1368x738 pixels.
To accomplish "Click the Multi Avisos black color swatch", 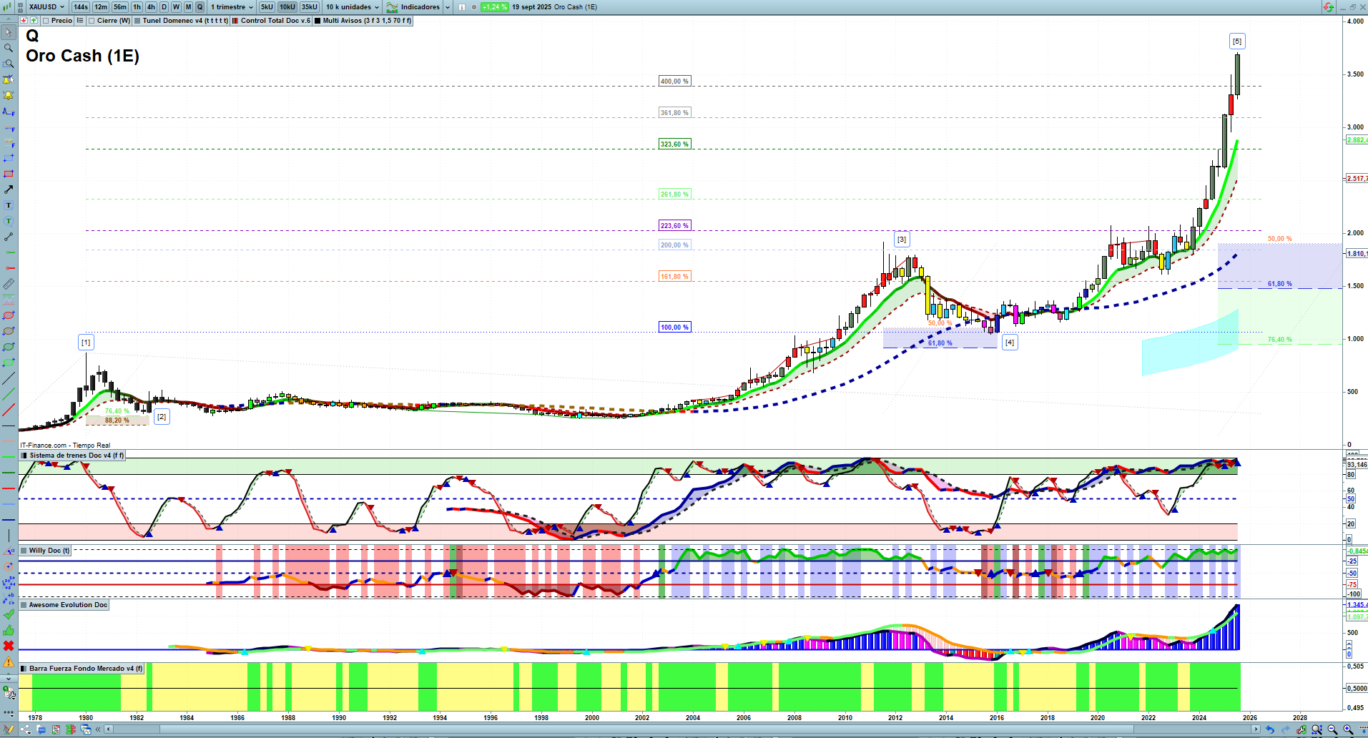I will tap(318, 21).
